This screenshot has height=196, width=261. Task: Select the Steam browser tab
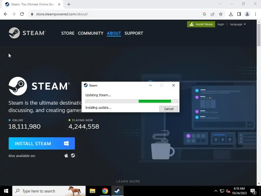click(x=32, y=5)
